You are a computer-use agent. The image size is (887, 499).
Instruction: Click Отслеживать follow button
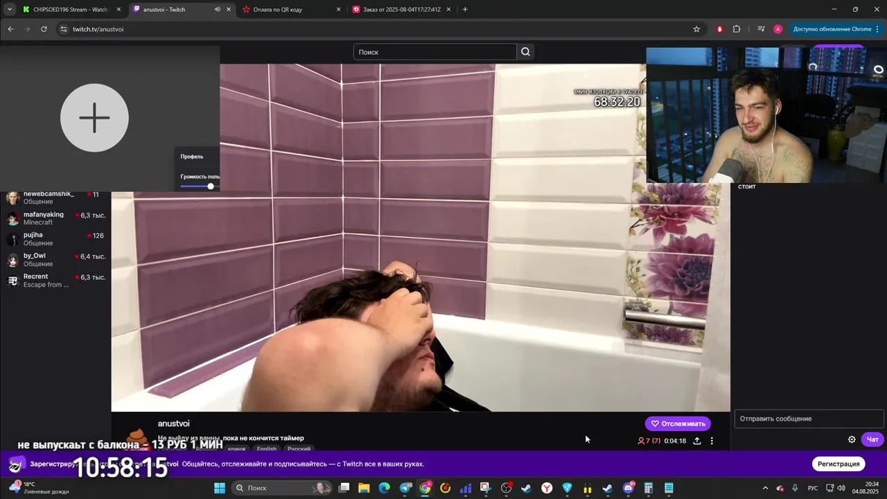tap(678, 423)
